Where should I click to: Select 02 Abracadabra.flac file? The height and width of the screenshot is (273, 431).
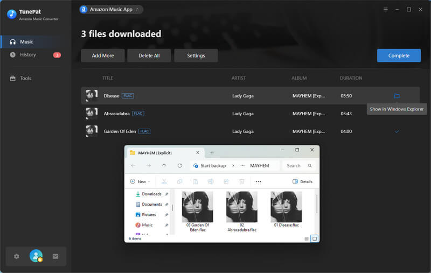point(242,212)
